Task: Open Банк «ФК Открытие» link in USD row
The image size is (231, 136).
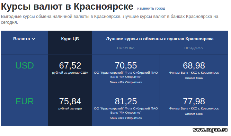Action: tap(126, 82)
